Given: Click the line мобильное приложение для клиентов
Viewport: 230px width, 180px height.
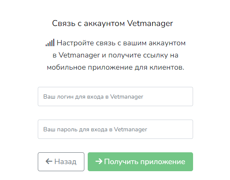Looking at the screenshot, I should [115, 68].
